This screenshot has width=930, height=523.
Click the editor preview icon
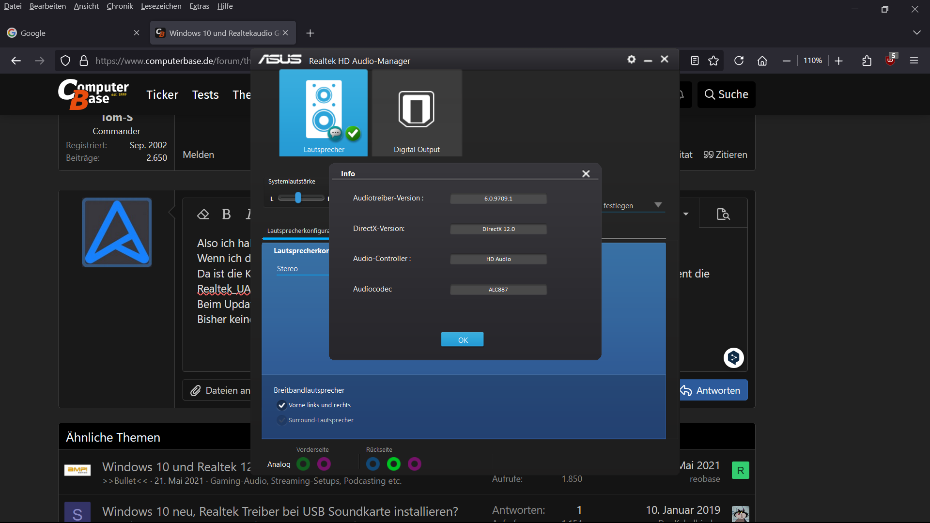tap(723, 214)
